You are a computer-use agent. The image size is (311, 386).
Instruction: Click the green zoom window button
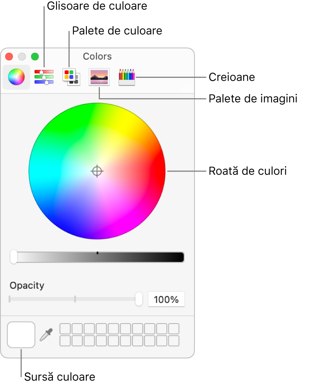(35, 56)
